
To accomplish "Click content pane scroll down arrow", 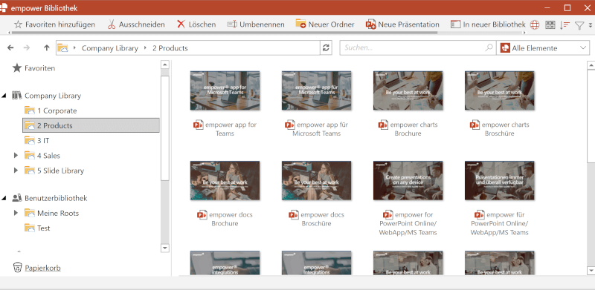I will [x=591, y=270].
